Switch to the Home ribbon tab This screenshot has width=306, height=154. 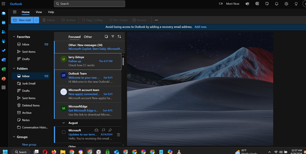[26, 12]
